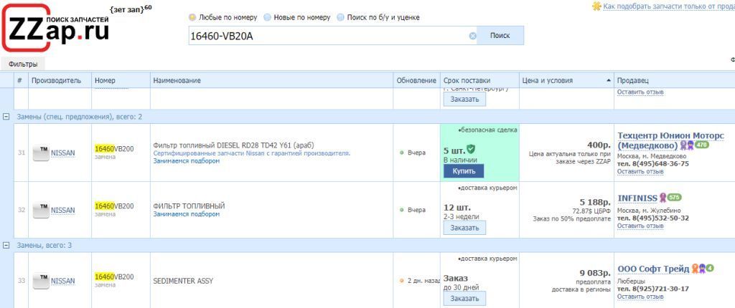This screenshot has height=308, width=735.
Task: Select 'Поиск по б/у и уценке' radio
Action: pyautogui.click(x=341, y=17)
